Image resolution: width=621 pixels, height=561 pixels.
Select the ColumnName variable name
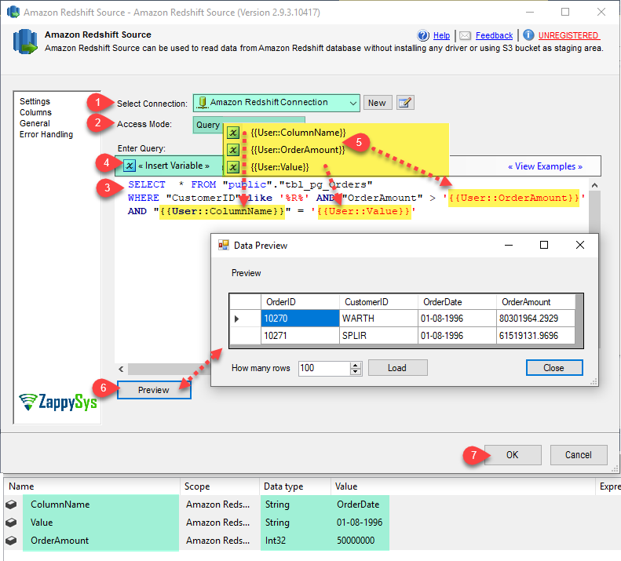60,505
